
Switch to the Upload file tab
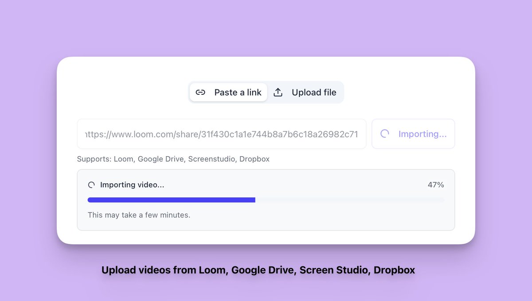pyautogui.click(x=305, y=93)
